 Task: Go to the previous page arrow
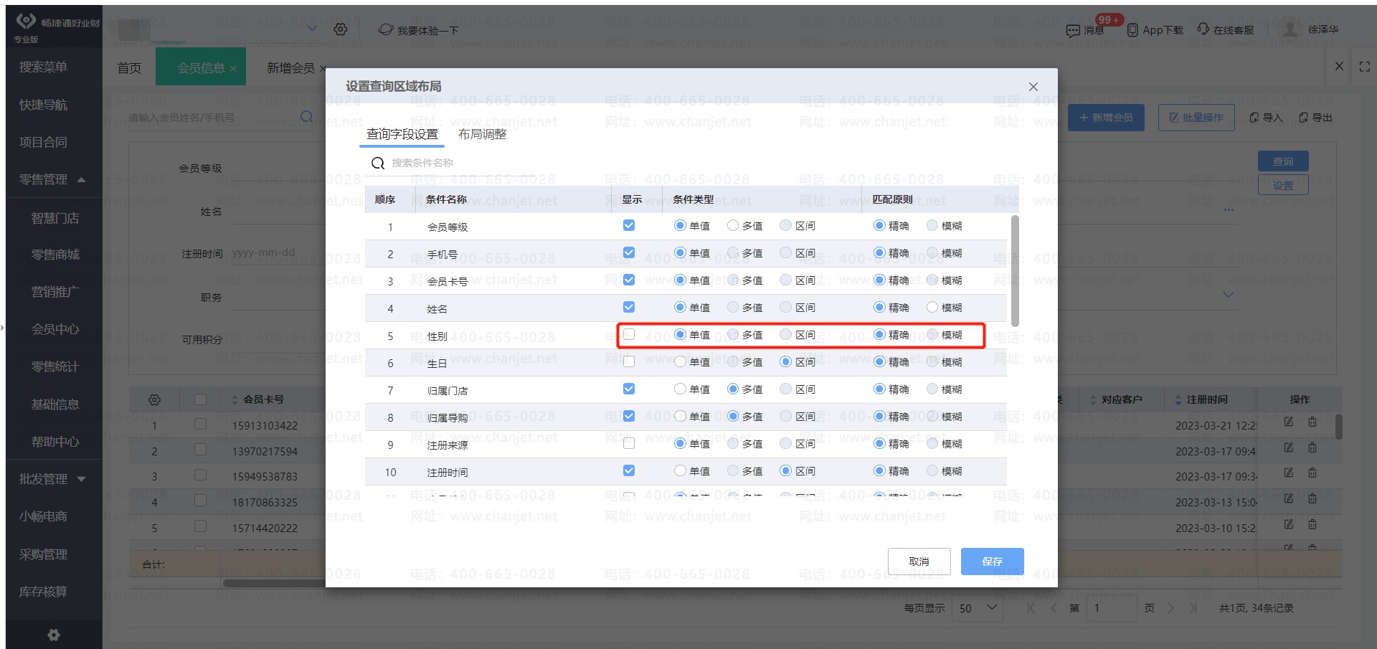pos(1054,608)
